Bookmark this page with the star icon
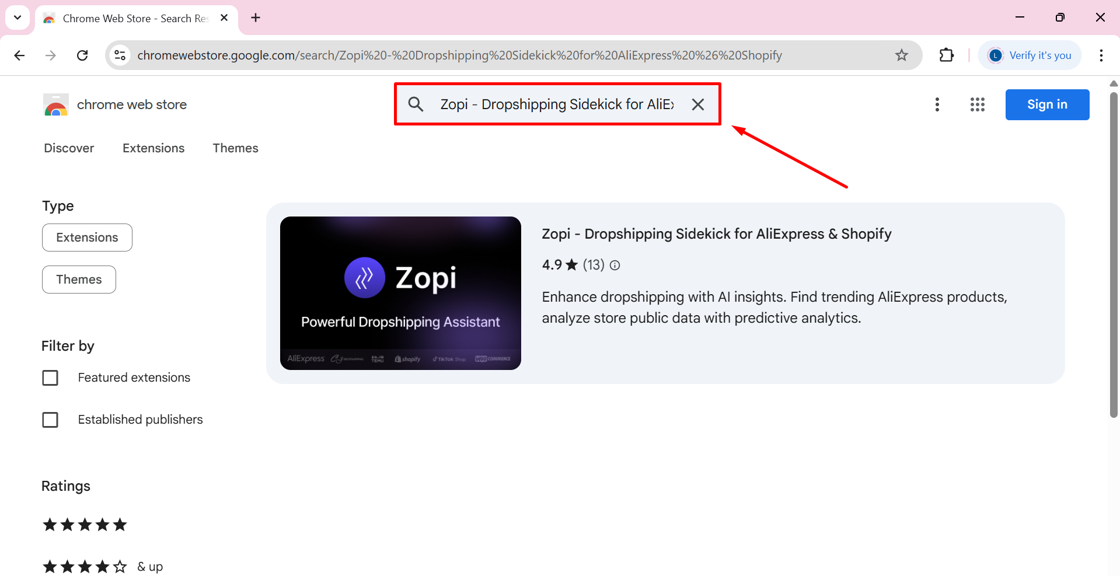The width and height of the screenshot is (1120, 576). [902, 55]
